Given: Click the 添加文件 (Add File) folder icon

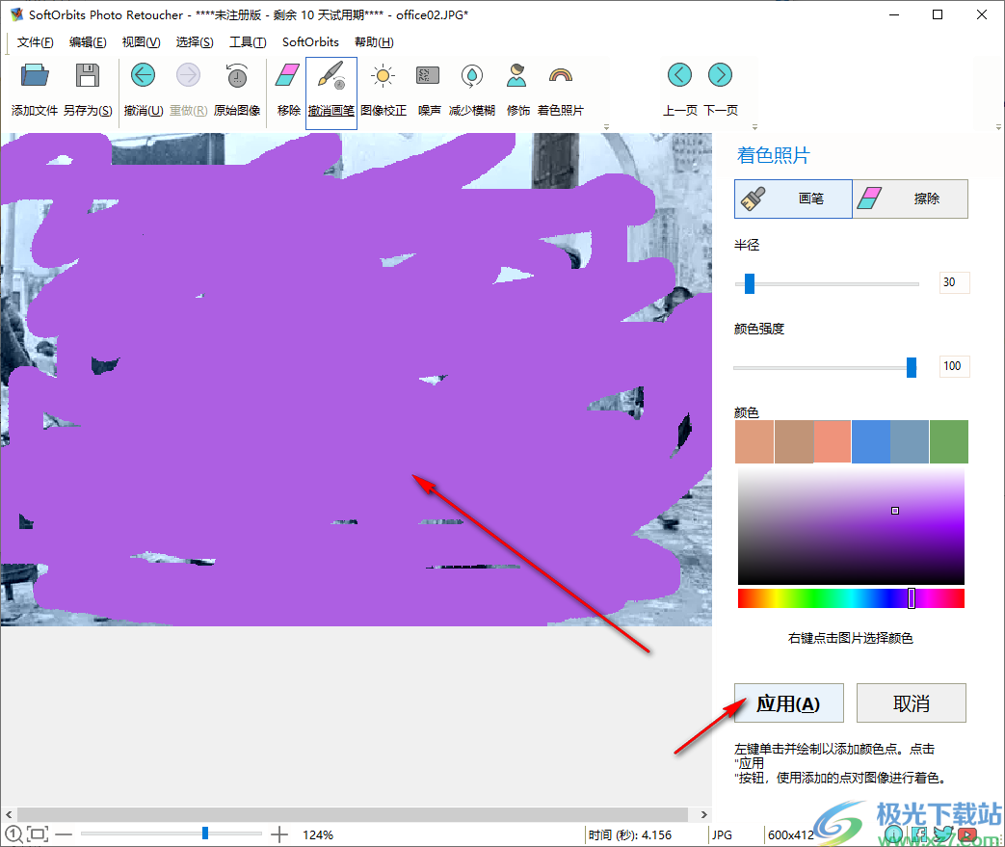Looking at the screenshot, I should point(35,76).
